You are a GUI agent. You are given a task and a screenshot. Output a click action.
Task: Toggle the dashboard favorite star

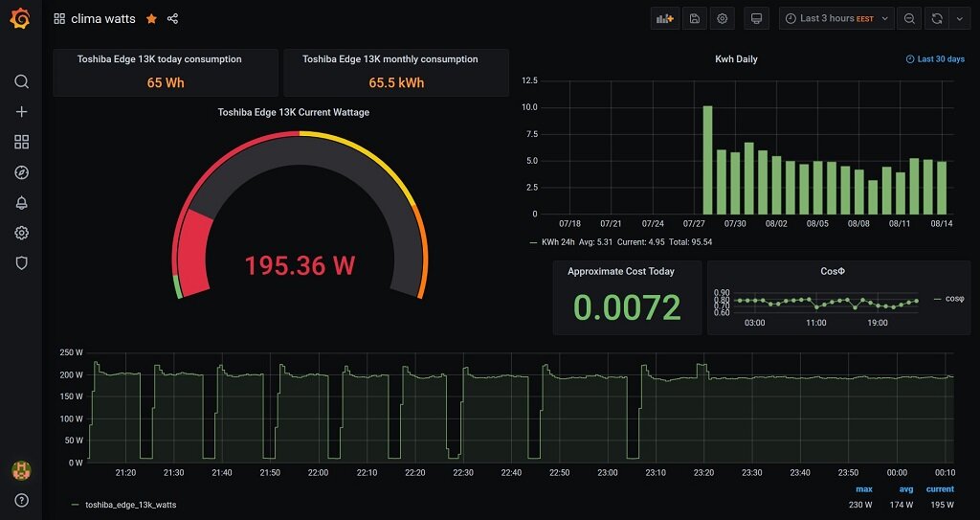(x=151, y=19)
